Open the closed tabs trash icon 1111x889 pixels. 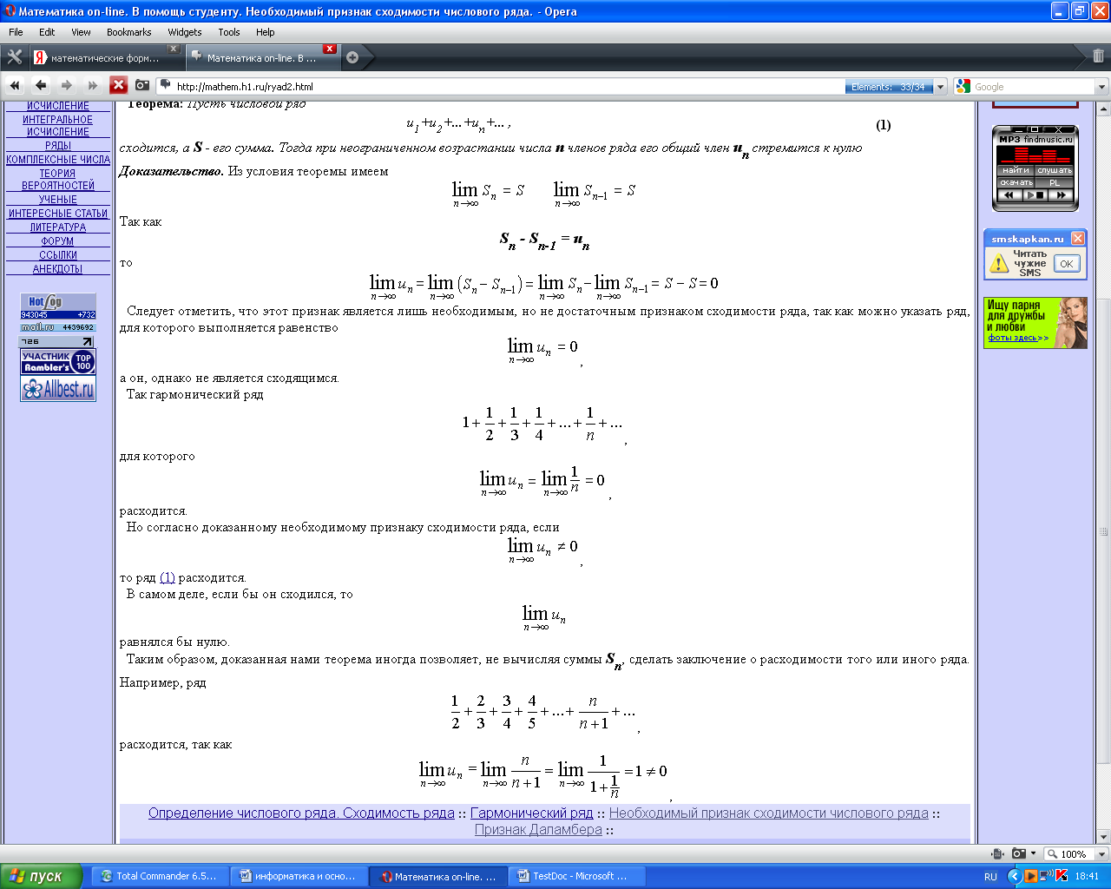(x=1098, y=56)
